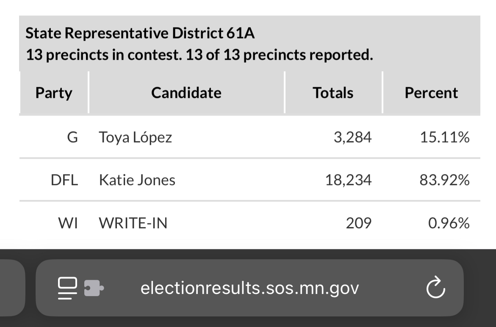496x327 pixels.
Task: Tap the WRITE-IN candidate row
Action: [133, 223]
